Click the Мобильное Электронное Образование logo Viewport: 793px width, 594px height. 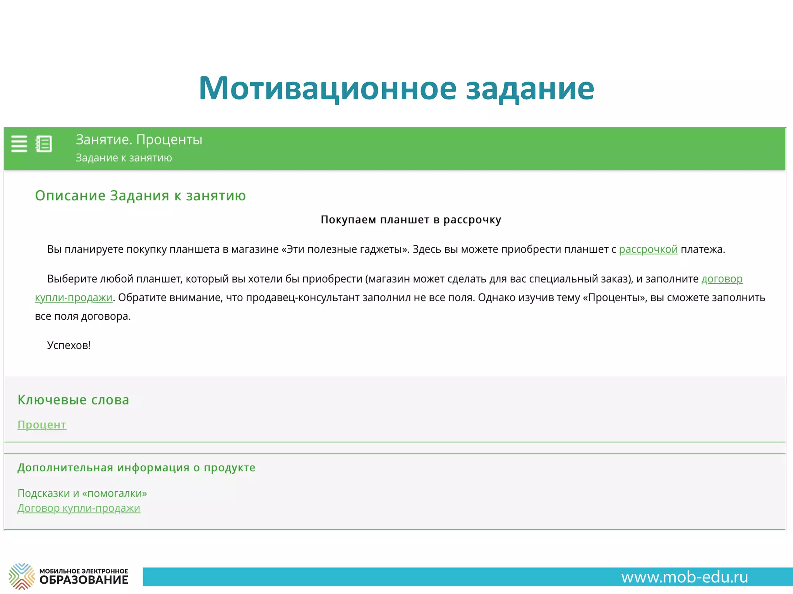point(69,576)
